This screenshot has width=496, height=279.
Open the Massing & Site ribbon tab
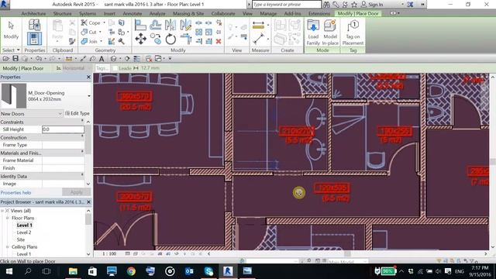tap(188, 14)
